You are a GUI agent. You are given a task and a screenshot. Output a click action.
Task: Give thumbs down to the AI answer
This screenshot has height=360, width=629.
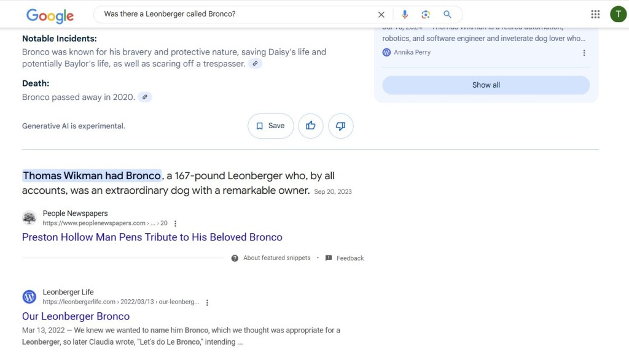(x=341, y=126)
